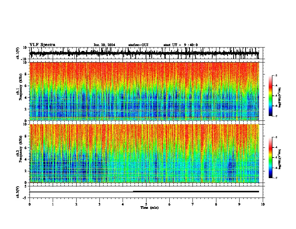
Task: Click the "2" time axis tick label
Action: pos(76,204)
